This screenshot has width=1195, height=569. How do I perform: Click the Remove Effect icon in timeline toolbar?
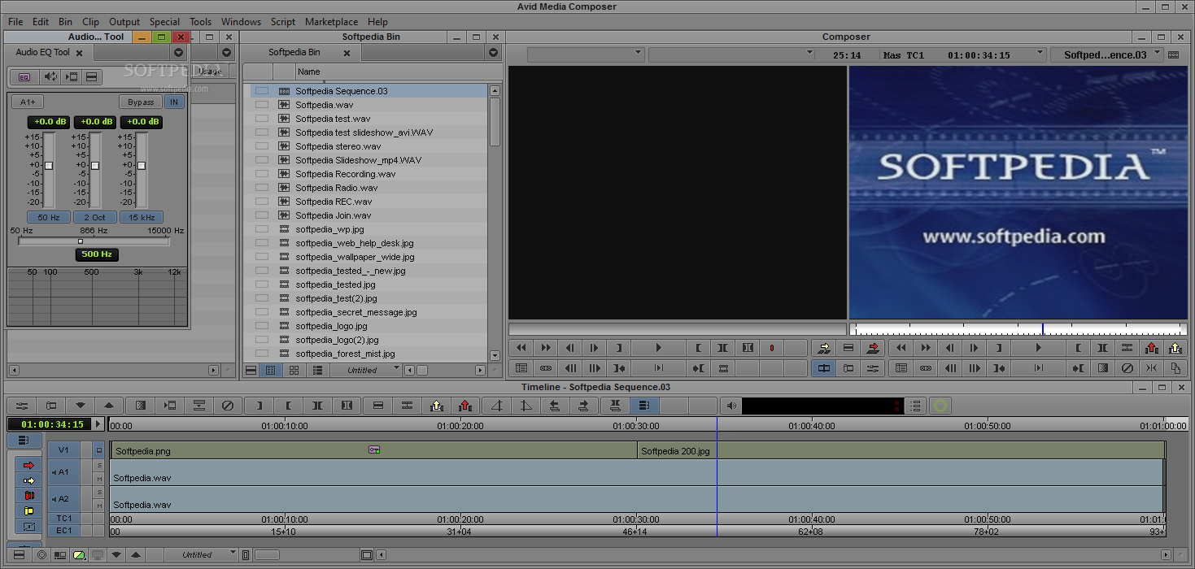tap(228, 405)
